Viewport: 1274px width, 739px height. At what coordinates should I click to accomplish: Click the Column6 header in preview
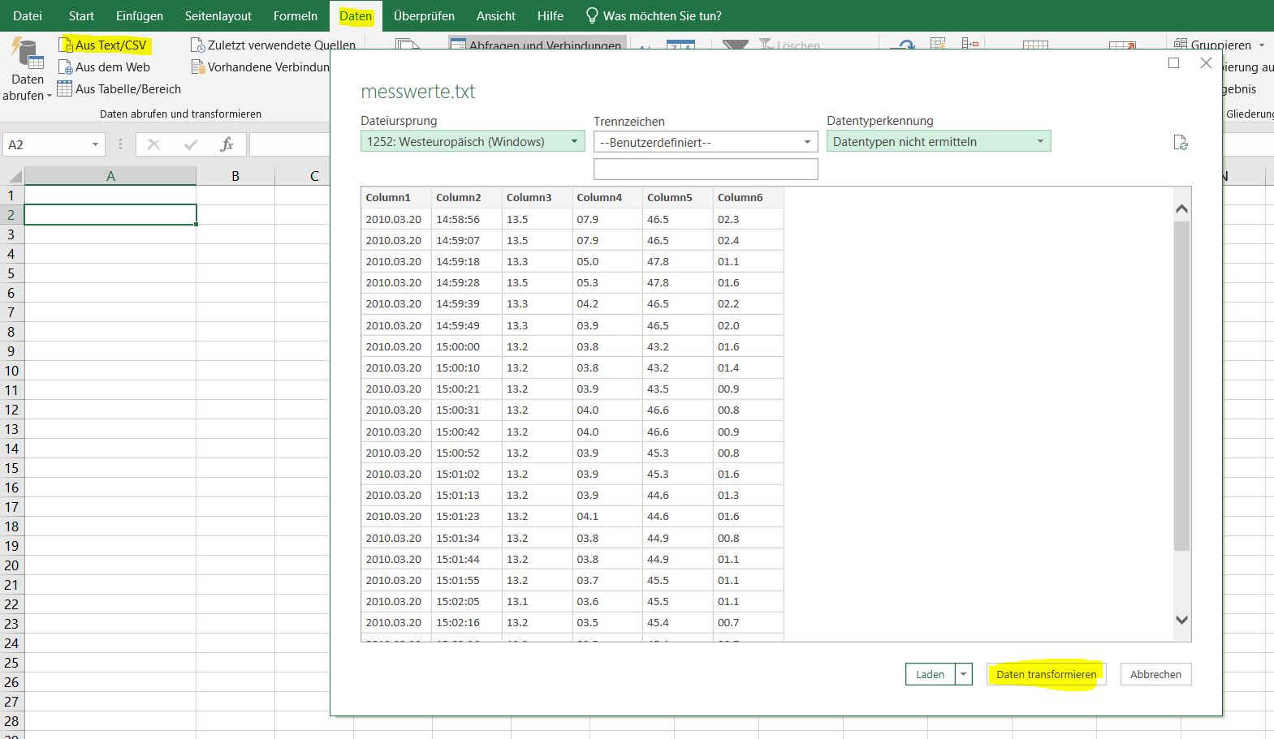pyautogui.click(x=748, y=197)
